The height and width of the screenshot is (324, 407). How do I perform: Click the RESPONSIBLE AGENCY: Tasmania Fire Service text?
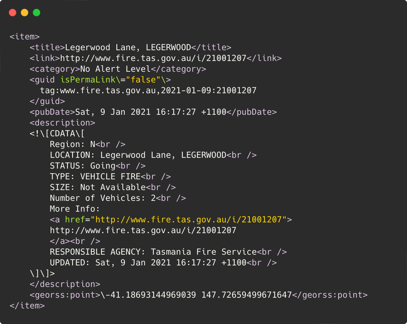(x=153, y=252)
